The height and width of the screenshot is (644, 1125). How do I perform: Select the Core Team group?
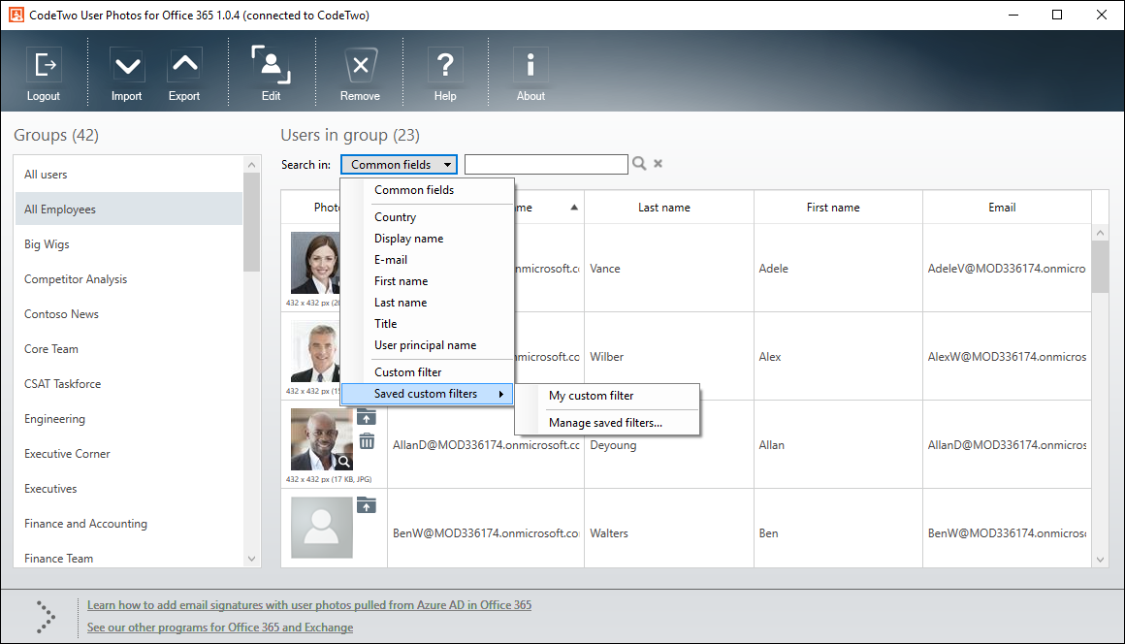pyautogui.click(x=129, y=349)
